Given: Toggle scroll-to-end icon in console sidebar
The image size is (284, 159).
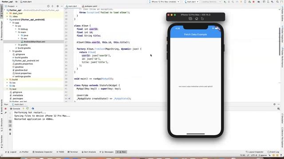Looking at the screenshot, I should pos(10,125).
